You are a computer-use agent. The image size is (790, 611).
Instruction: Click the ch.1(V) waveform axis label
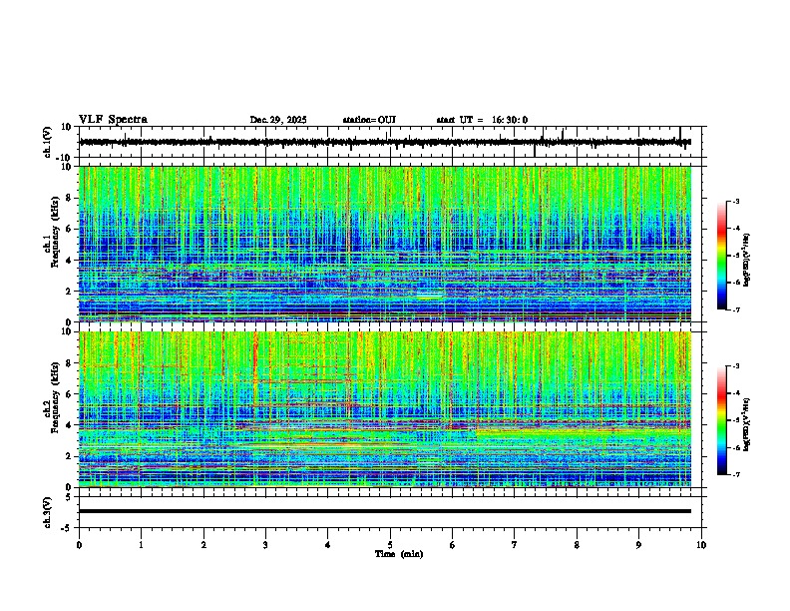[x=48, y=142]
